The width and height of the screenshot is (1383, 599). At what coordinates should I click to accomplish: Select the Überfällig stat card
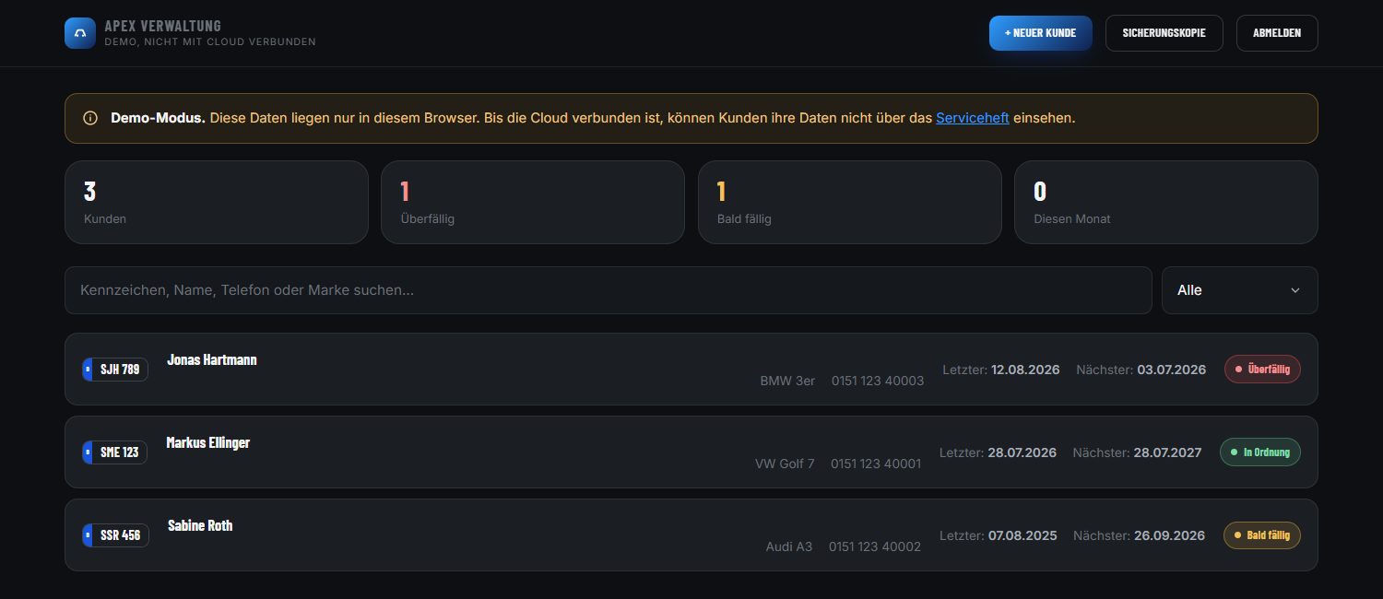(533, 203)
